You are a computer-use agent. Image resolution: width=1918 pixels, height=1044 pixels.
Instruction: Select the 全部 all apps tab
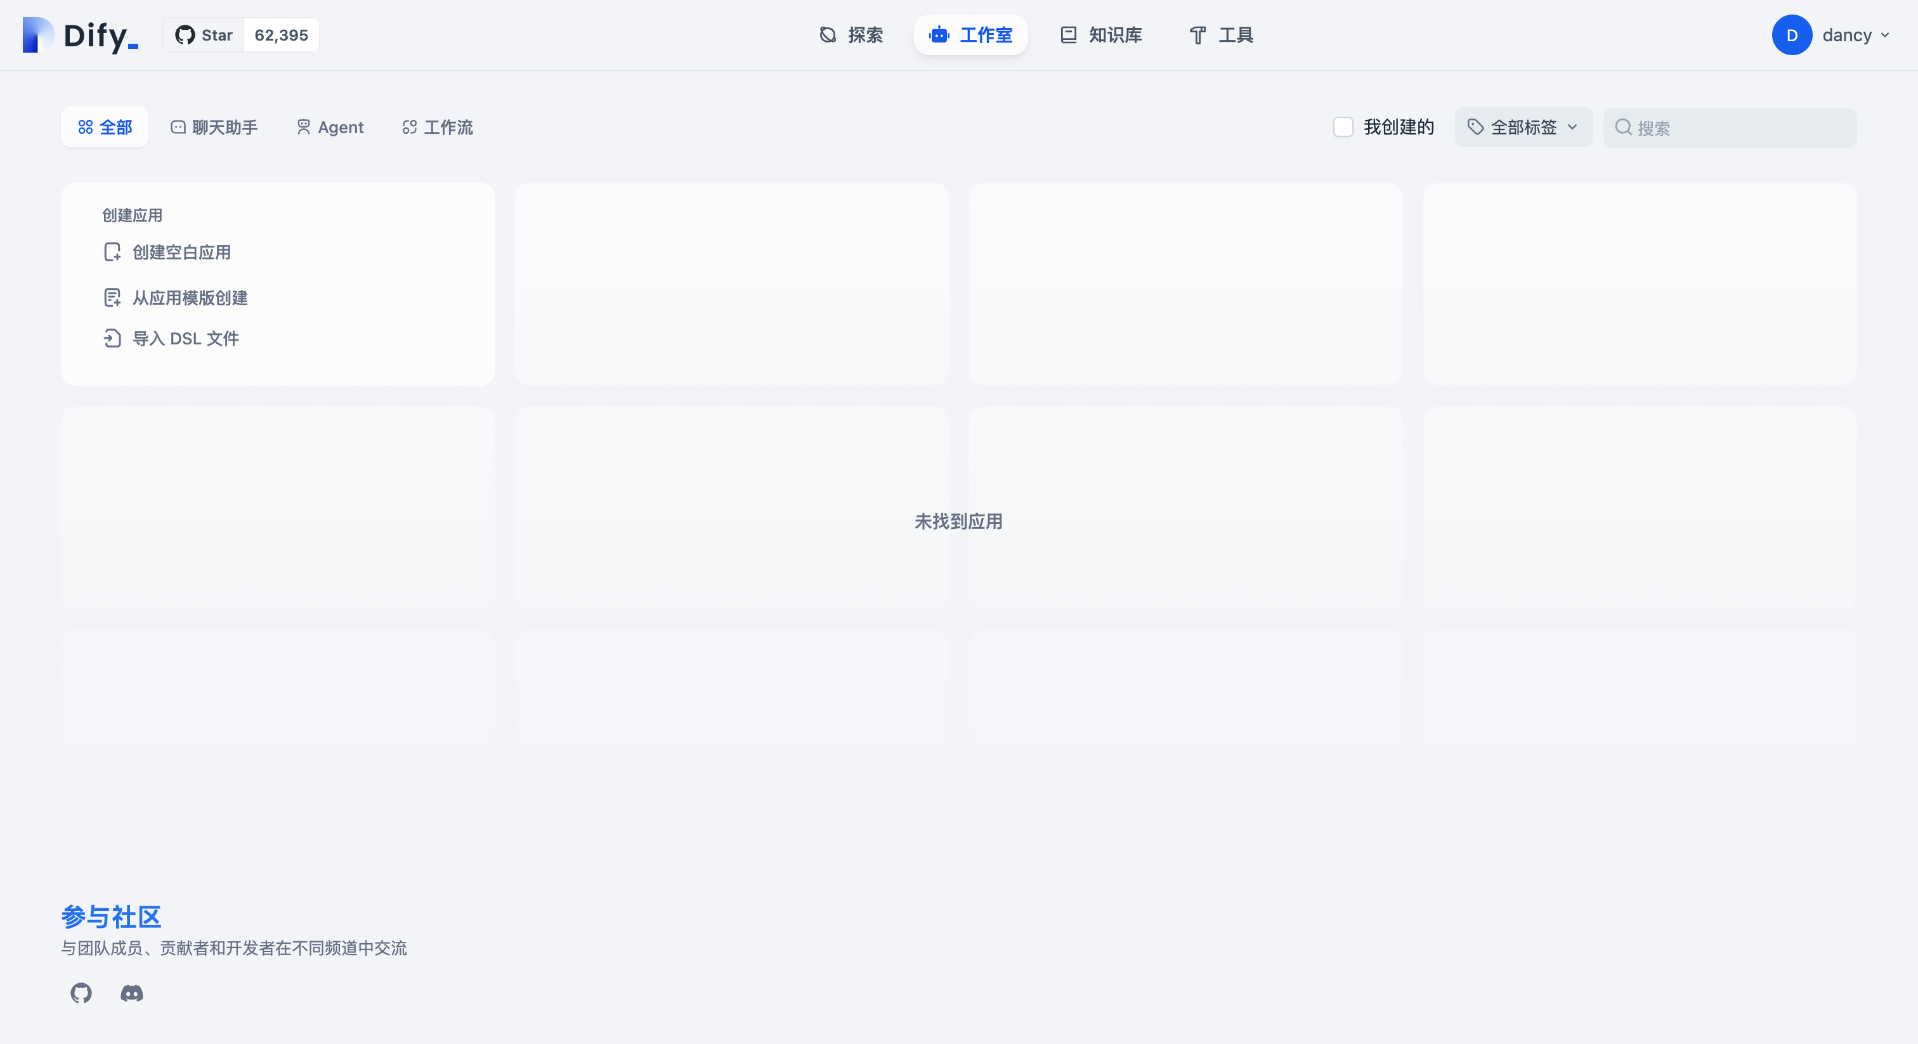pyautogui.click(x=104, y=127)
